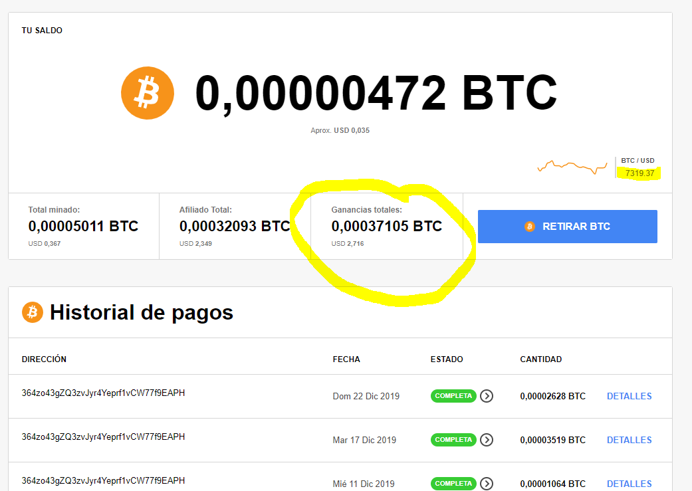Click Ganancias totales value 0,00037105 BTC
This screenshot has width=692, height=491.
(x=387, y=226)
